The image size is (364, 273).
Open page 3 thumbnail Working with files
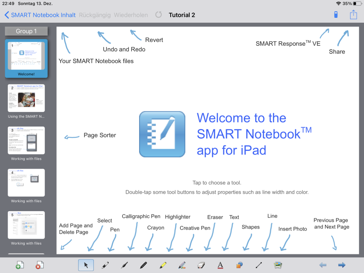click(x=26, y=140)
